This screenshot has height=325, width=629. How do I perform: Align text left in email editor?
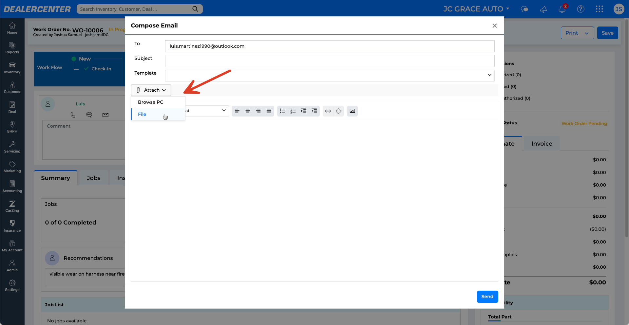point(237,111)
